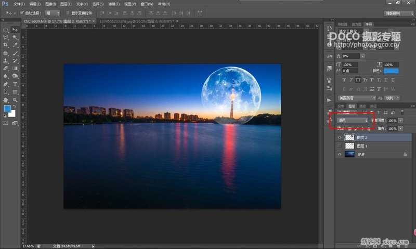Toggle All Caps TT style button

[x=358, y=80]
